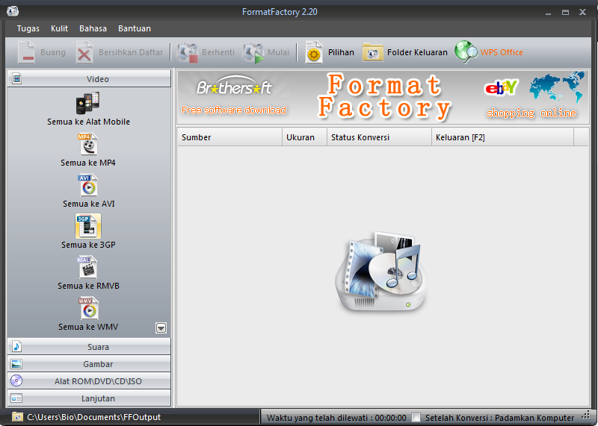Click the Format Factory banner title
Screen dimensions: 598x426
384,96
